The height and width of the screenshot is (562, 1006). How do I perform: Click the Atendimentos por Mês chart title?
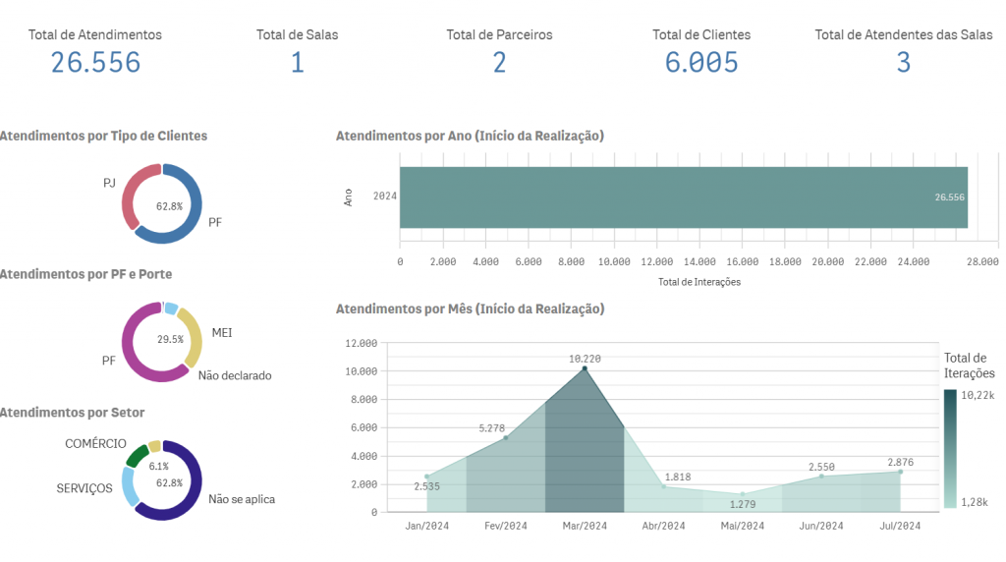tap(470, 309)
